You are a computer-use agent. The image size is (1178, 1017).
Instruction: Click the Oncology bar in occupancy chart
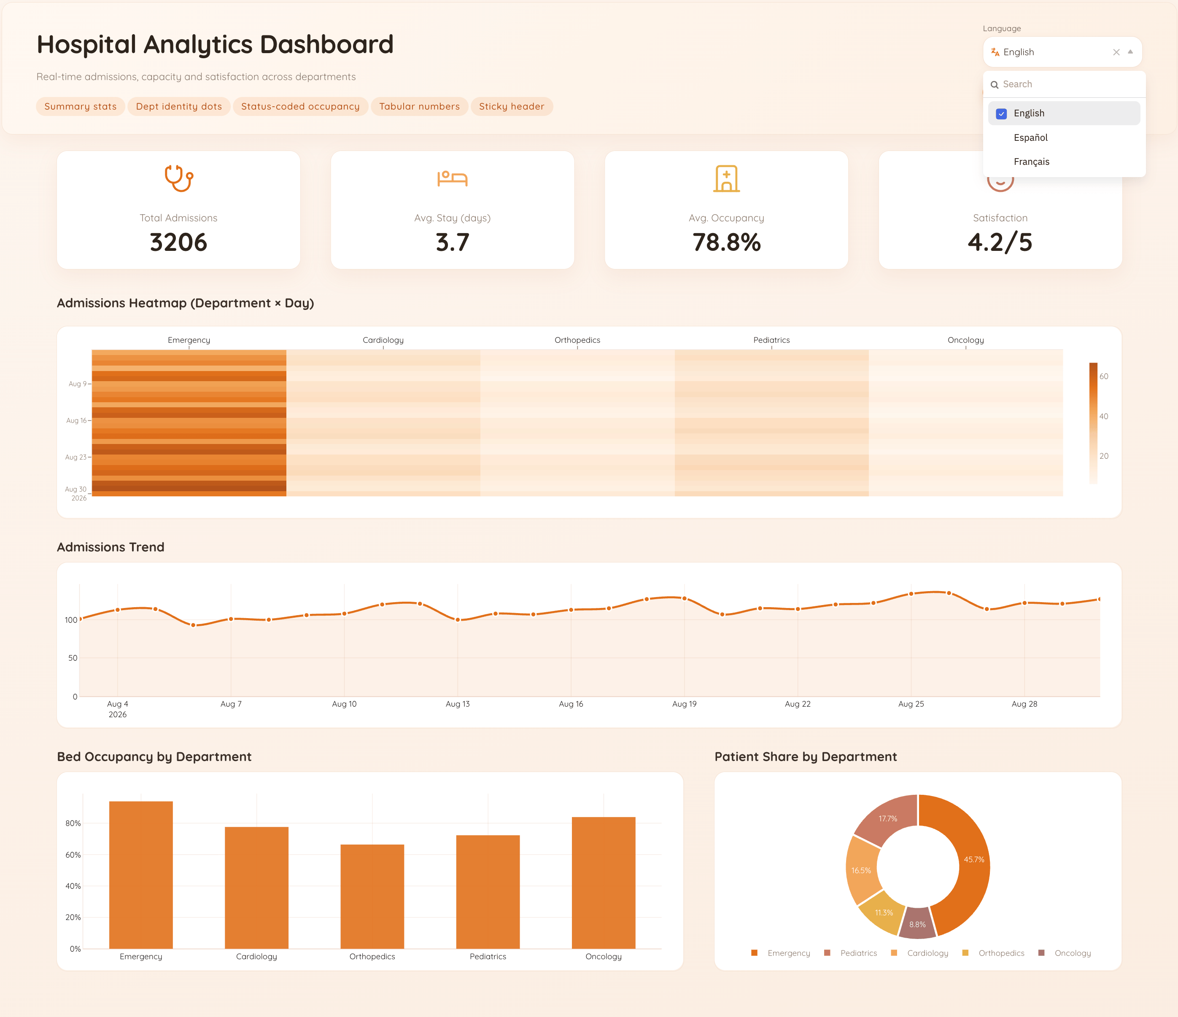click(604, 883)
